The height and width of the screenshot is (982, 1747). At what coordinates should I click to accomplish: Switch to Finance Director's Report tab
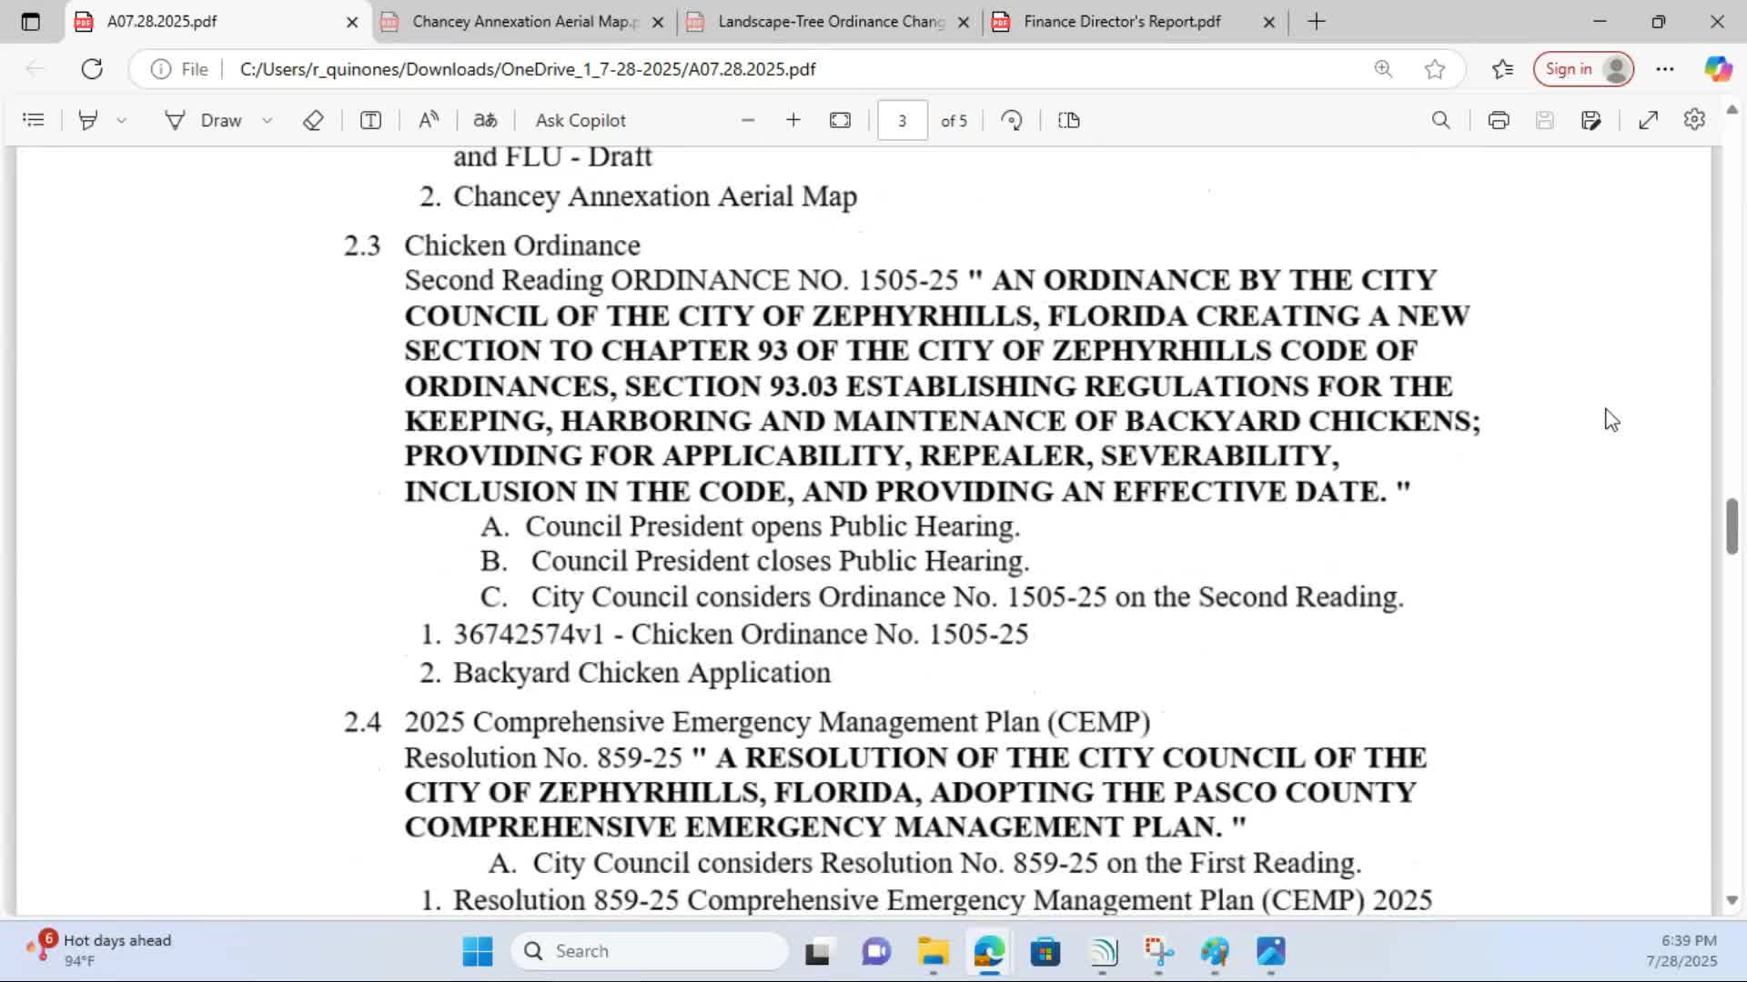pos(1121,22)
